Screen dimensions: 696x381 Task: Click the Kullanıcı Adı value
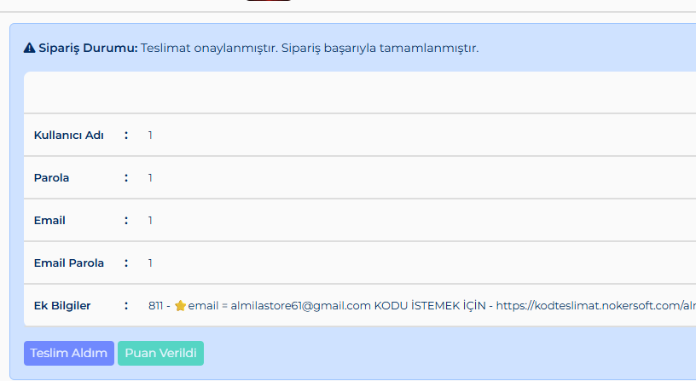click(x=150, y=136)
